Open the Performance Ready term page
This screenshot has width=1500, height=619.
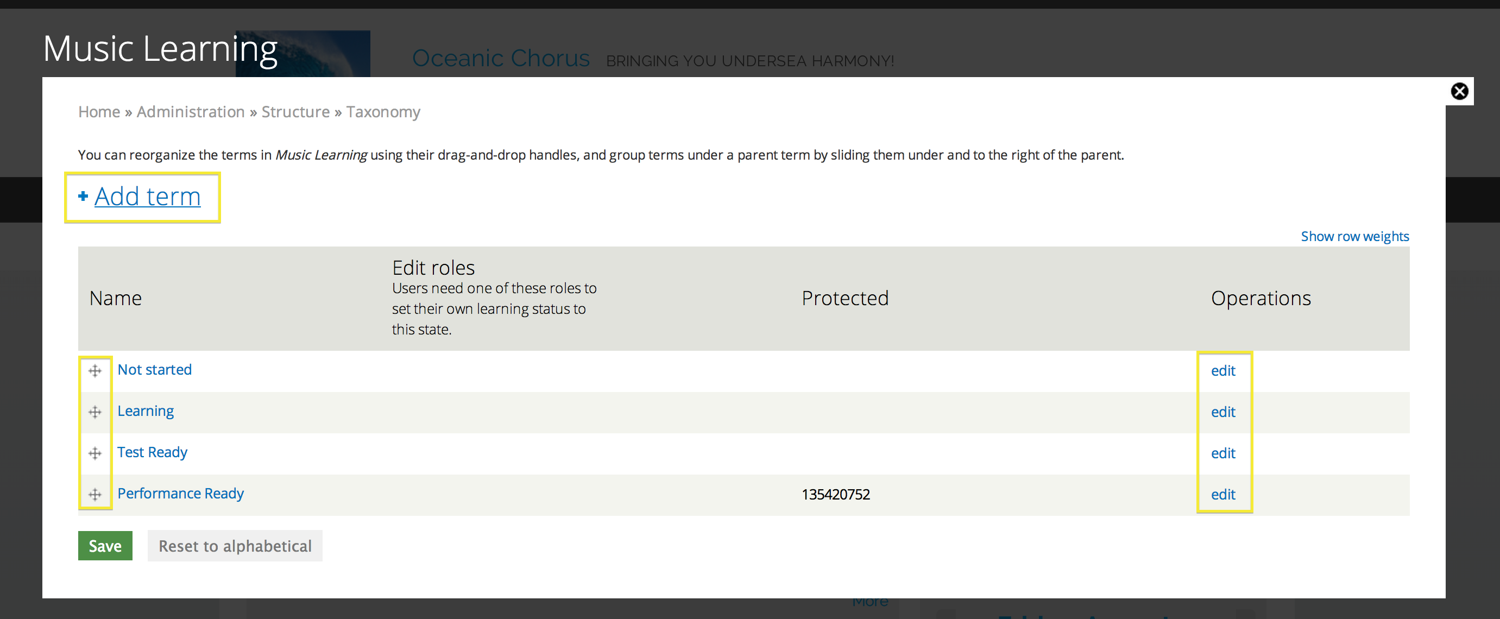coord(180,494)
